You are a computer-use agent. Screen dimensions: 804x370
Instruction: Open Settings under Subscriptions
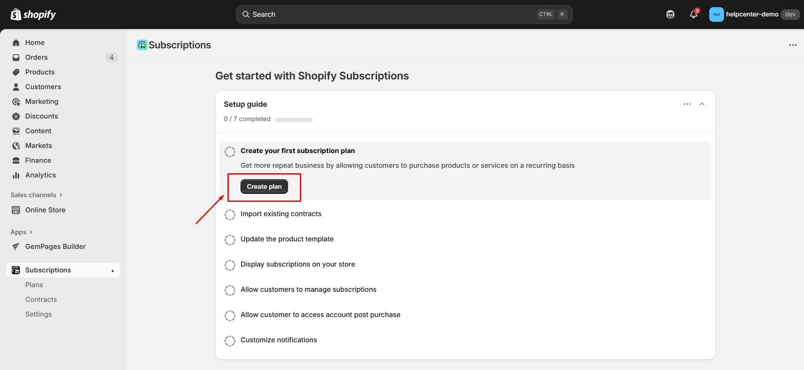[38, 314]
